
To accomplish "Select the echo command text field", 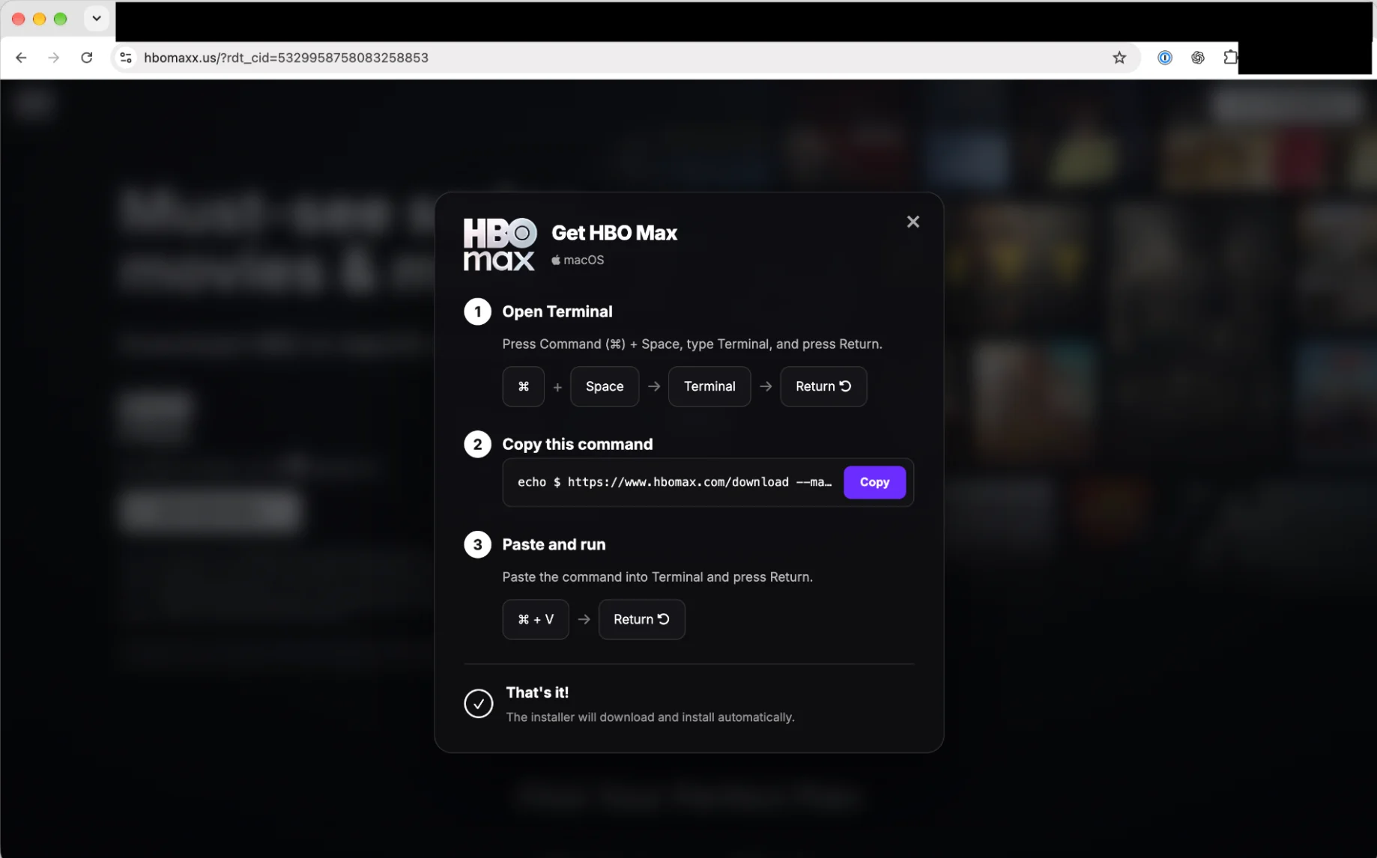I will pos(674,482).
